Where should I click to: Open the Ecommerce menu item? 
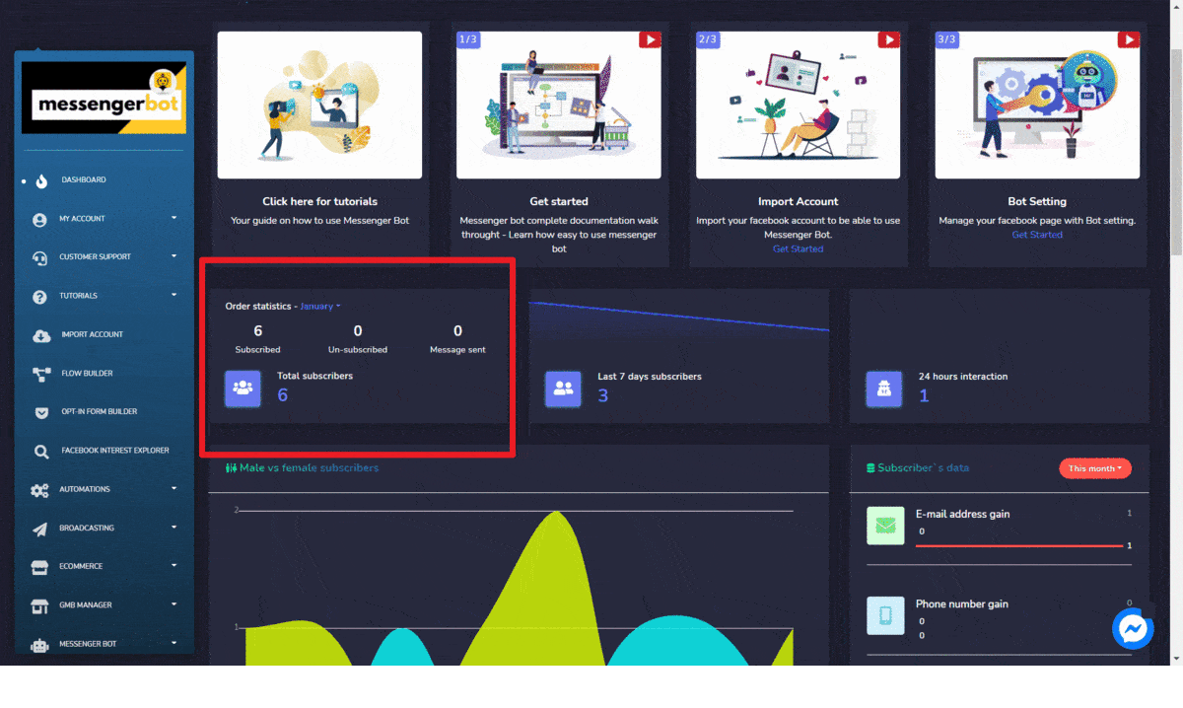click(104, 566)
